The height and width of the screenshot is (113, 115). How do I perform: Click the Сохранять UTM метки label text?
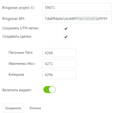(x=21, y=28)
